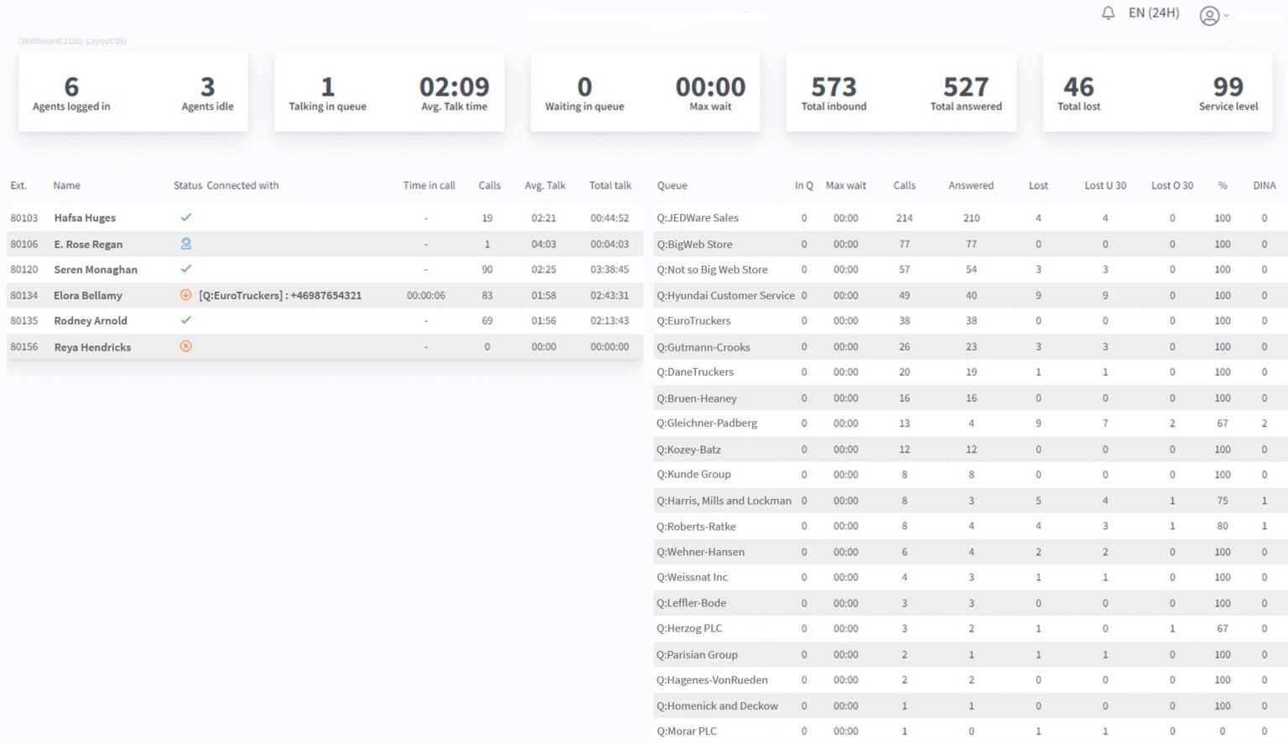Select the Q:Gleichner-Padberg queue row
Viewport: 1288px width, 743px height.
pos(706,423)
